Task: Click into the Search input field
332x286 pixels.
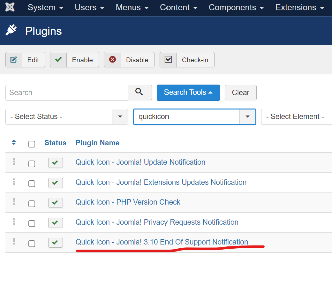Action: tap(67, 93)
